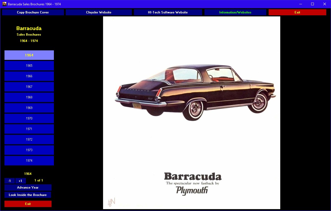Click the Copy Brochure Cover button
Image resolution: width=331 pixels, height=211 pixels.
pyautogui.click(x=33, y=12)
